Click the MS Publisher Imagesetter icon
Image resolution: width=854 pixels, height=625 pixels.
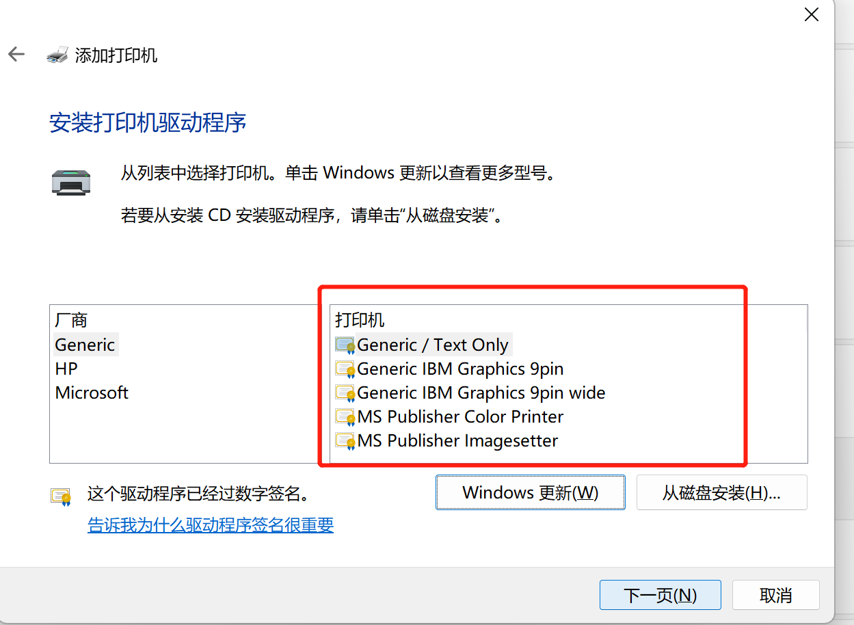pyautogui.click(x=345, y=441)
